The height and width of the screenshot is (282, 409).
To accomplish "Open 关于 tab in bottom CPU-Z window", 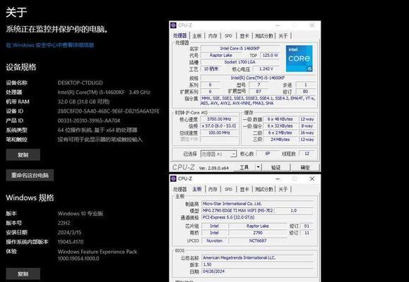I will (x=283, y=190).
